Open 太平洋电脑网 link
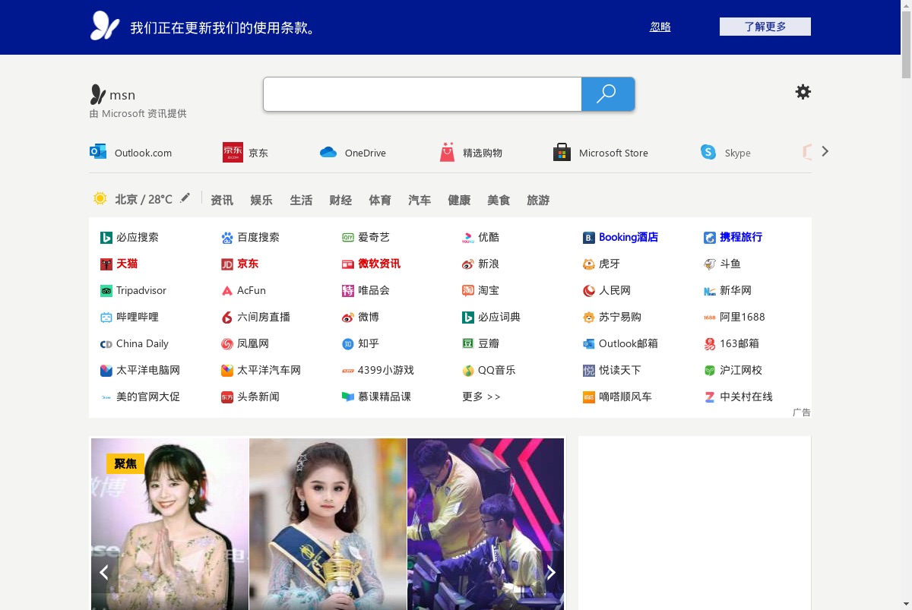This screenshot has height=610, width=912. click(x=140, y=370)
